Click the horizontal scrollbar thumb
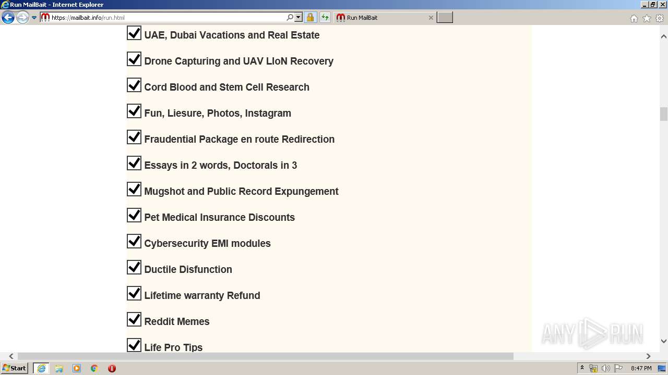 (266, 356)
